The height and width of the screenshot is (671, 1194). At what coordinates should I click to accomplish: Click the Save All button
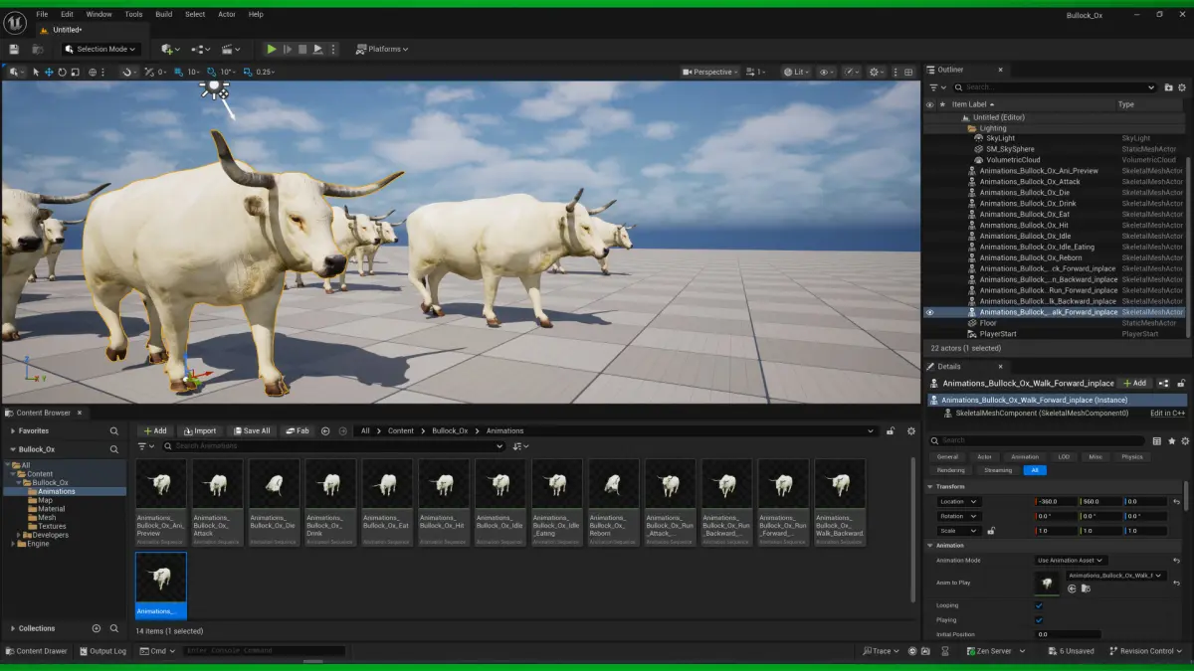(x=251, y=431)
